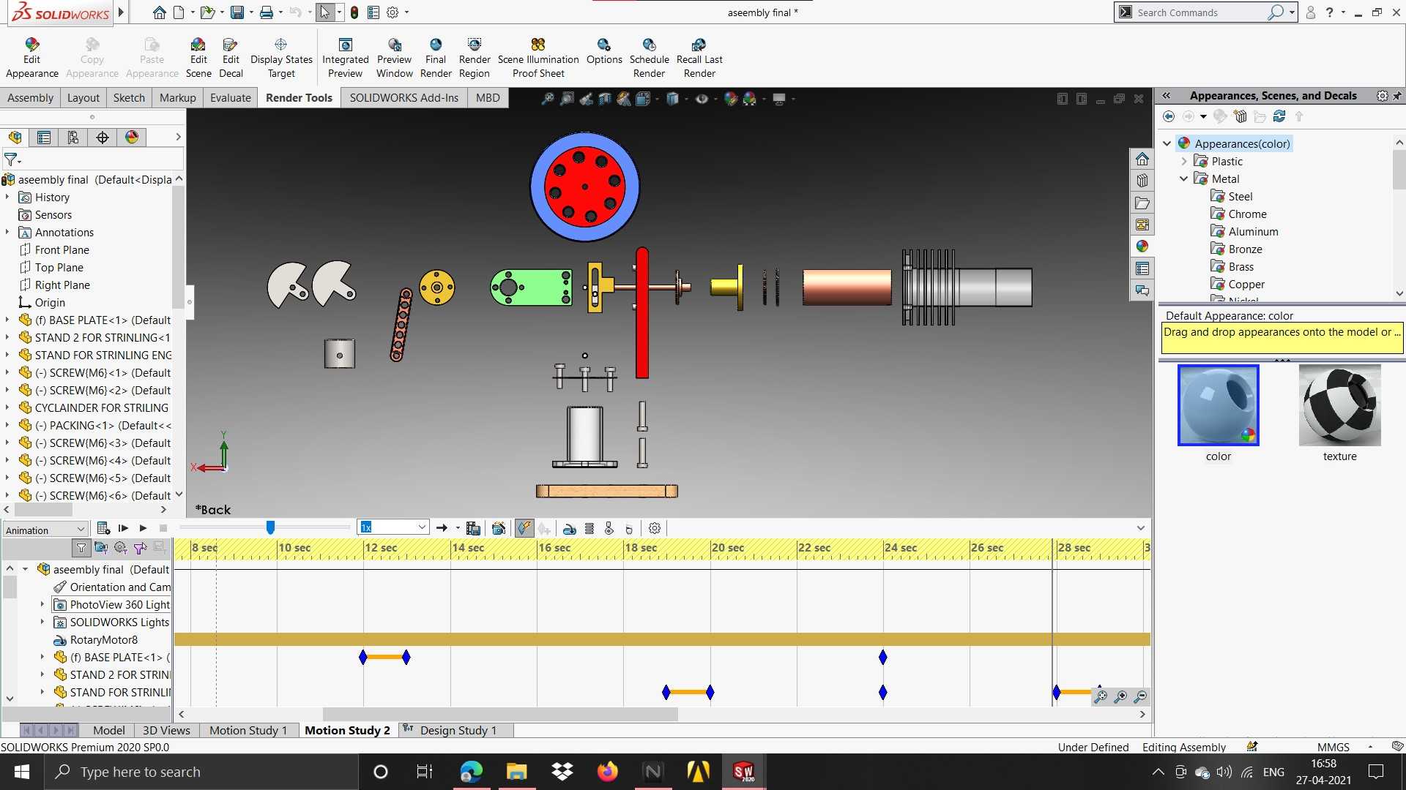Image resolution: width=1406 pixels, height=790 pixels.
Task: Start Integrated Preview render
Action: pos(345,58)
